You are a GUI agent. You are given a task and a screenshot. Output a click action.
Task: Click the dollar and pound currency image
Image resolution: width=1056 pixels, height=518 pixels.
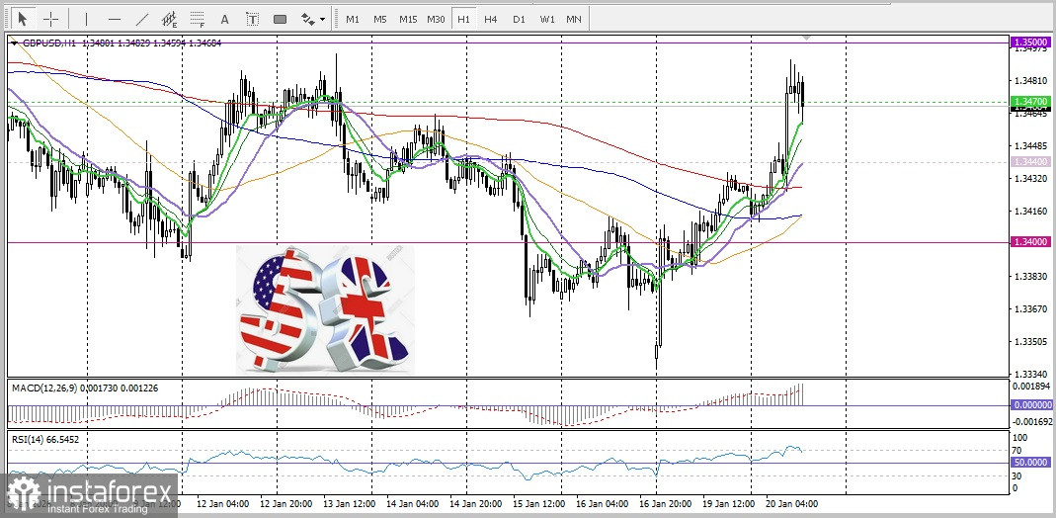point(325,309)
